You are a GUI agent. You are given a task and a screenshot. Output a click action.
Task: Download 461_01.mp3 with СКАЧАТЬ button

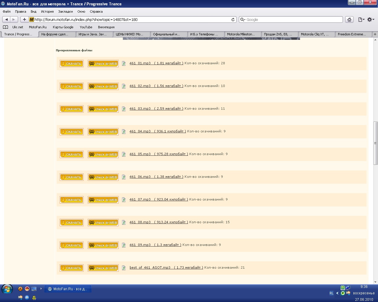point(71,64)
